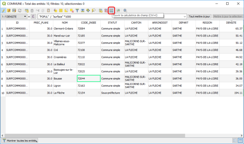
Task: Click the CODE_INSEE cell '72044'
Action: (x=89, y=78)
